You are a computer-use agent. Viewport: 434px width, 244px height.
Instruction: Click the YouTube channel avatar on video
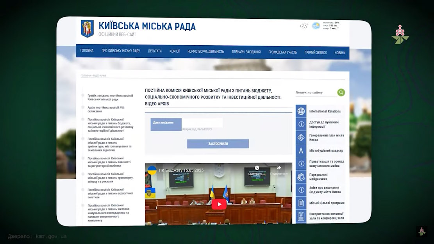152,171
